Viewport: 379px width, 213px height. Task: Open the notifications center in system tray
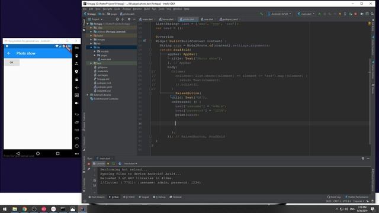click(372, 209)
